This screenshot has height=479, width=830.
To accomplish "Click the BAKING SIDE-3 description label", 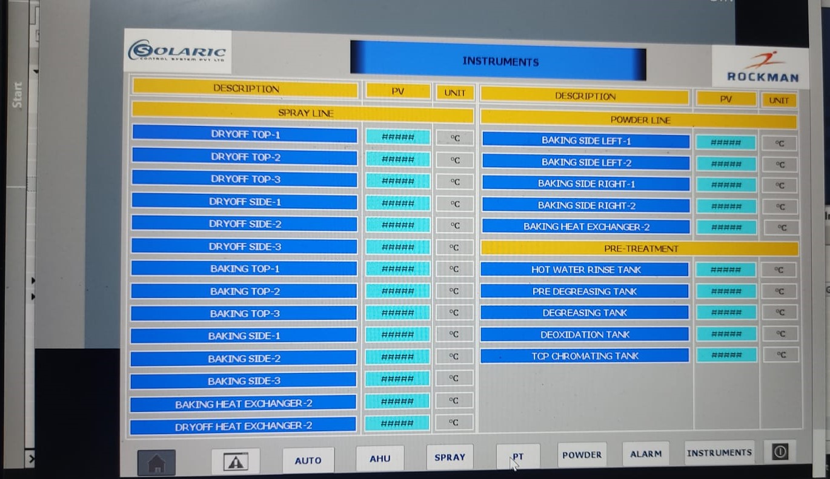I will [x=244, y=381].
